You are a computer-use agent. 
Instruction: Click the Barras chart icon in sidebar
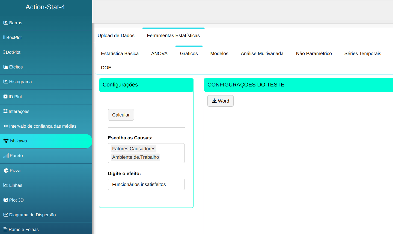5,23
